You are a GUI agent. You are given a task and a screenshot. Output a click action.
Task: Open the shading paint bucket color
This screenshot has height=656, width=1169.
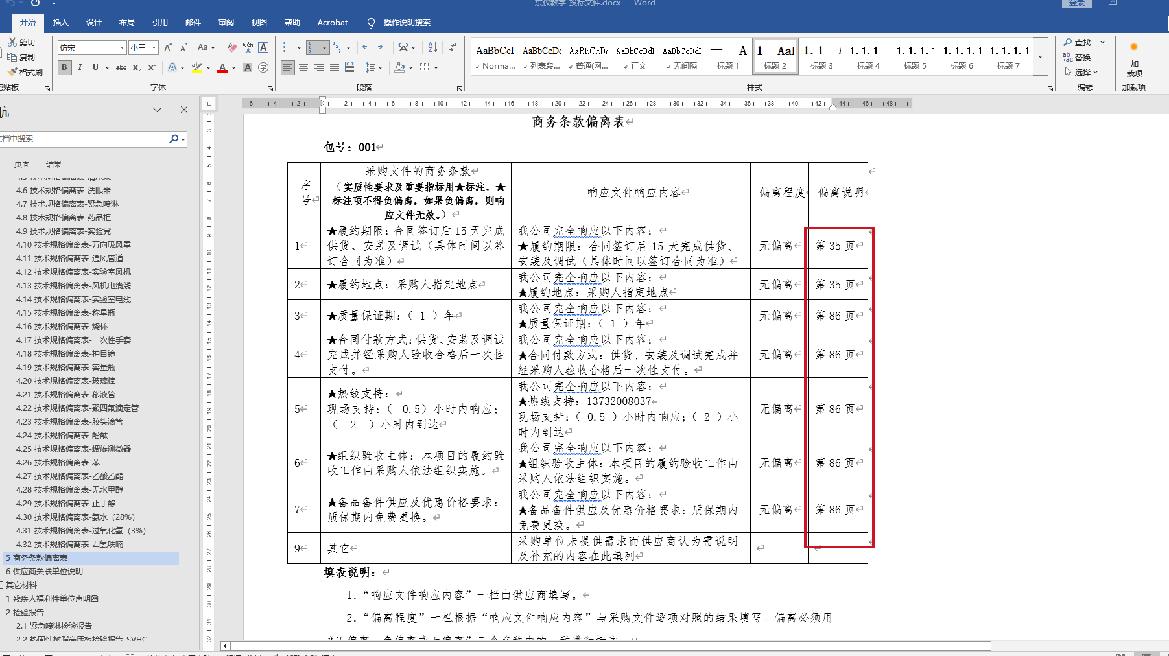(x=399, y=67)
